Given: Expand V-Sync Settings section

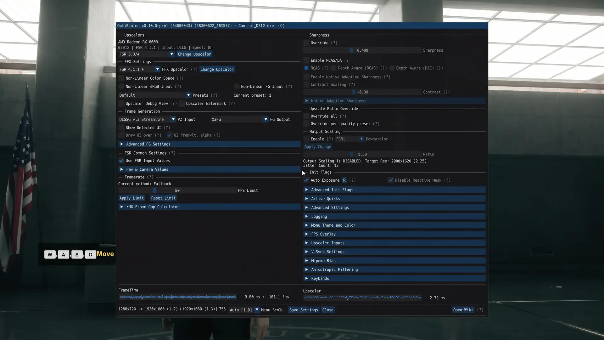Looking at the screenshot, I should pos(394,252).
